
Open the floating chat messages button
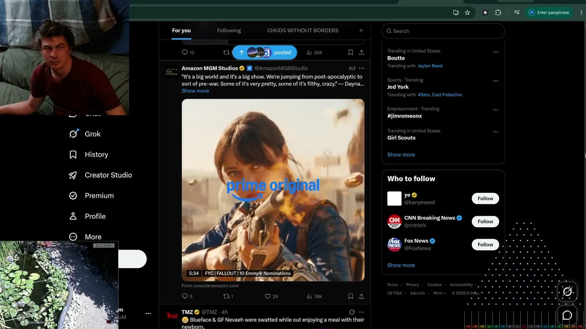[x=567, y=315]
